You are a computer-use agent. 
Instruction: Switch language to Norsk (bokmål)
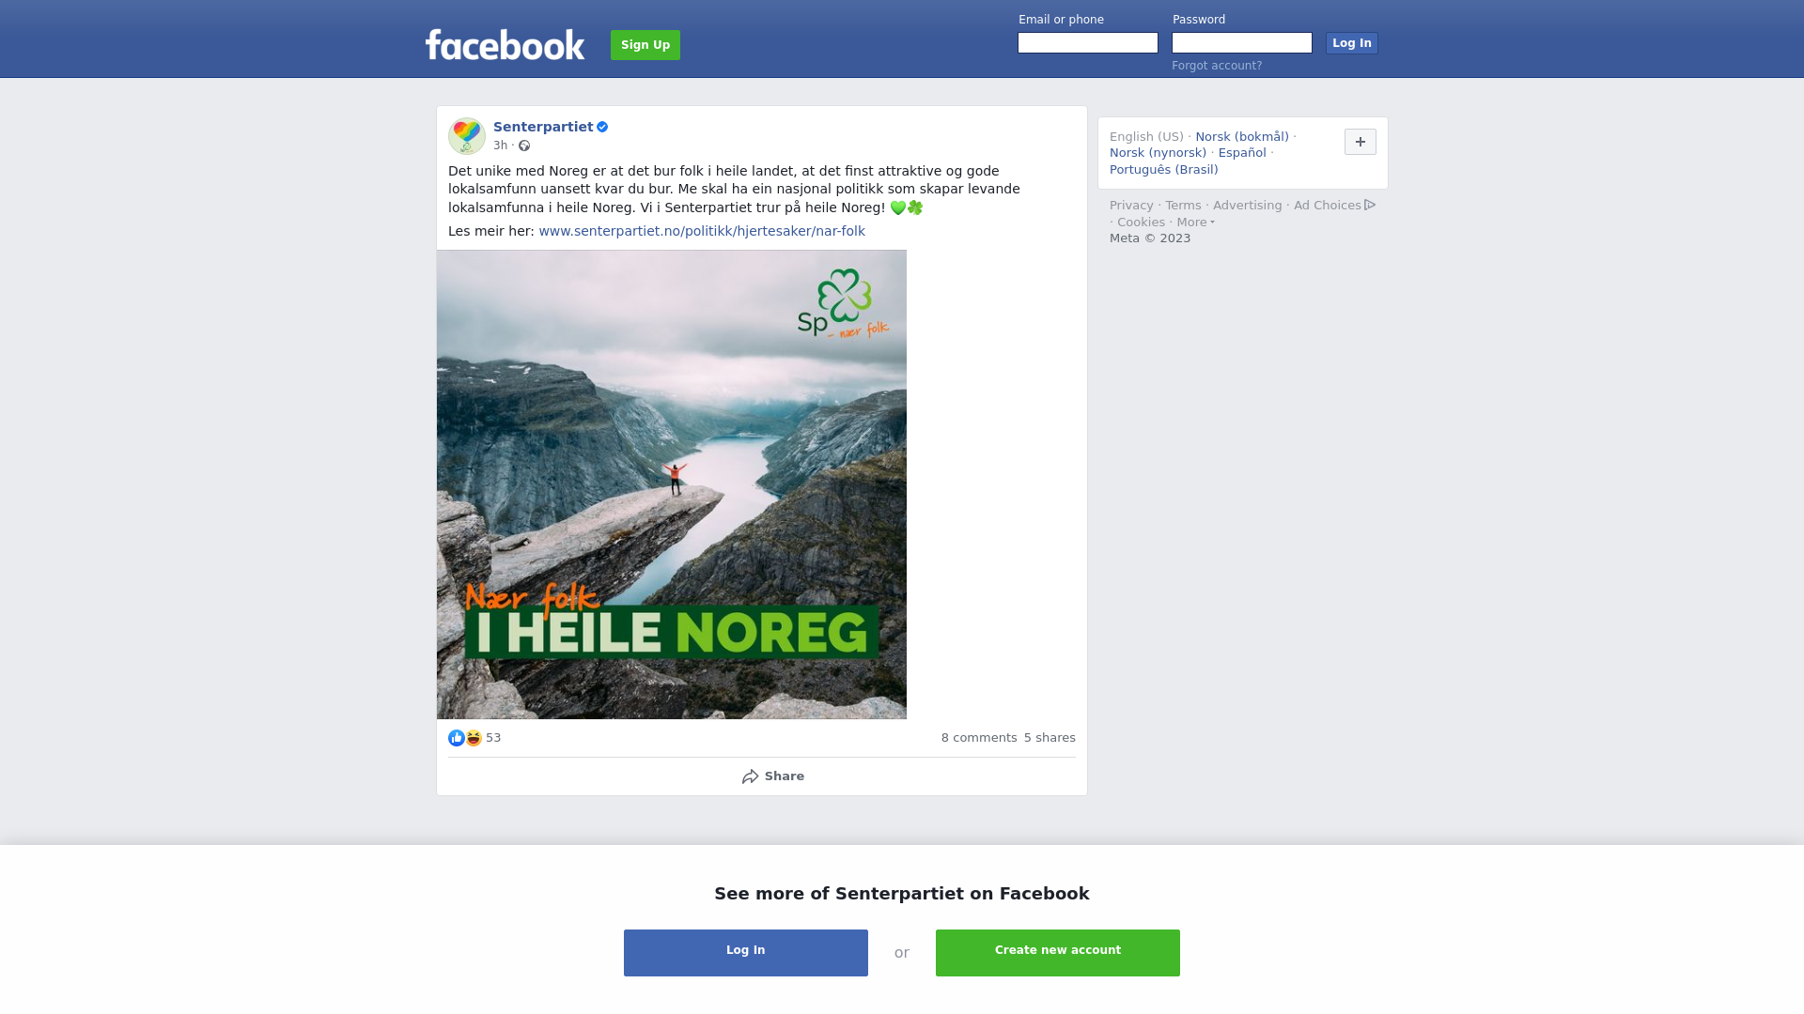point(1242,137)
